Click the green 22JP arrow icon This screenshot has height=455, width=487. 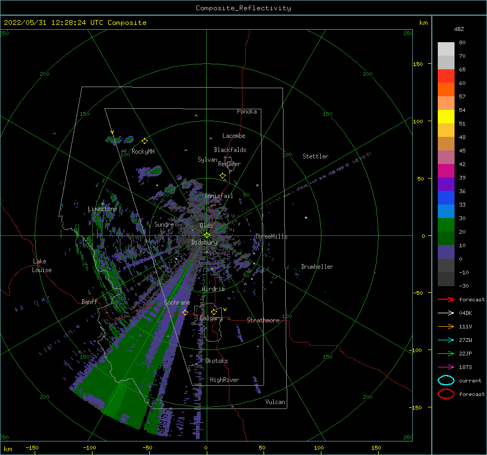tap(446, 353)
